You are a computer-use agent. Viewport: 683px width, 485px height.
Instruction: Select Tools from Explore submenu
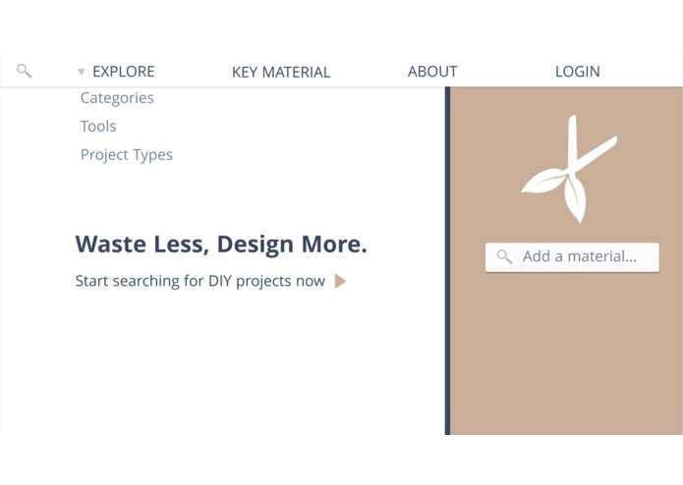coord(98,126)
